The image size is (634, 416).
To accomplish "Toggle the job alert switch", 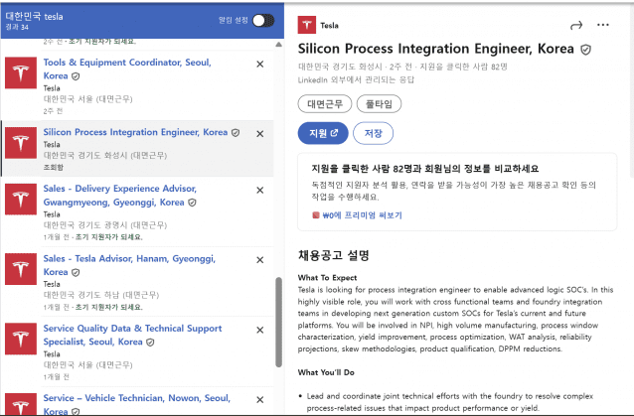I will coord(262,20).
